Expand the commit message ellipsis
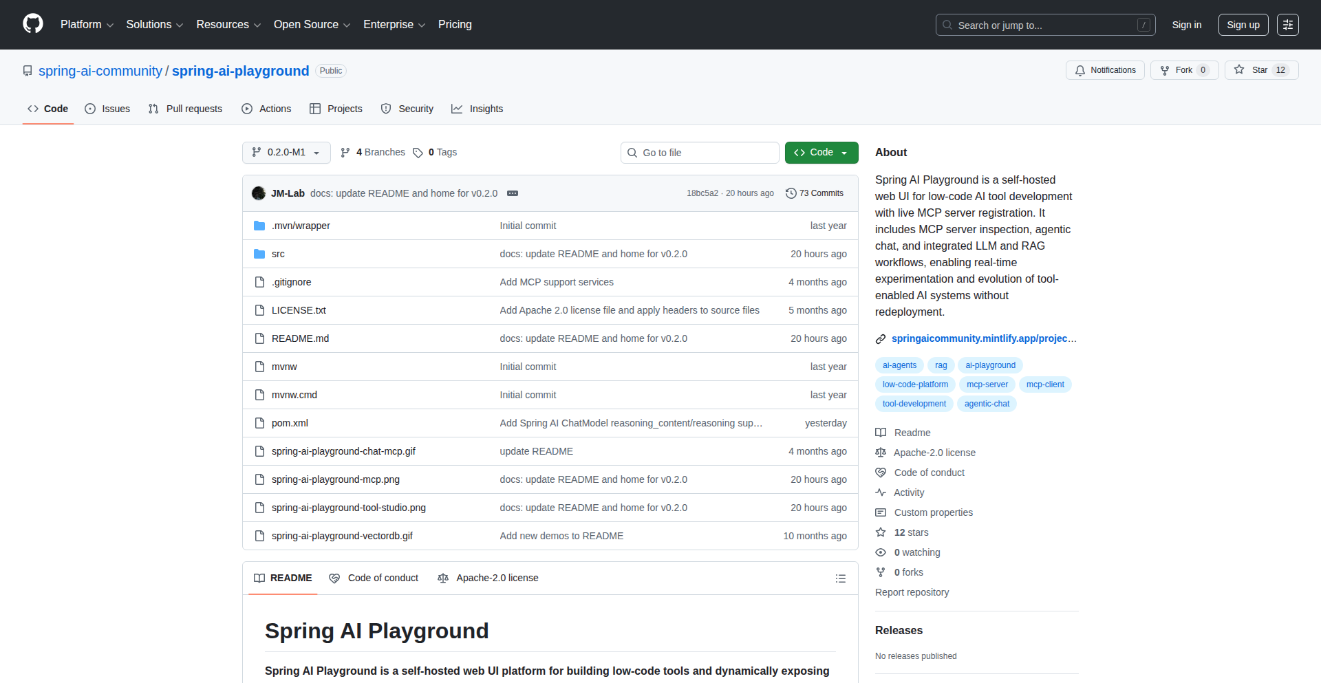 coord(513,193)
